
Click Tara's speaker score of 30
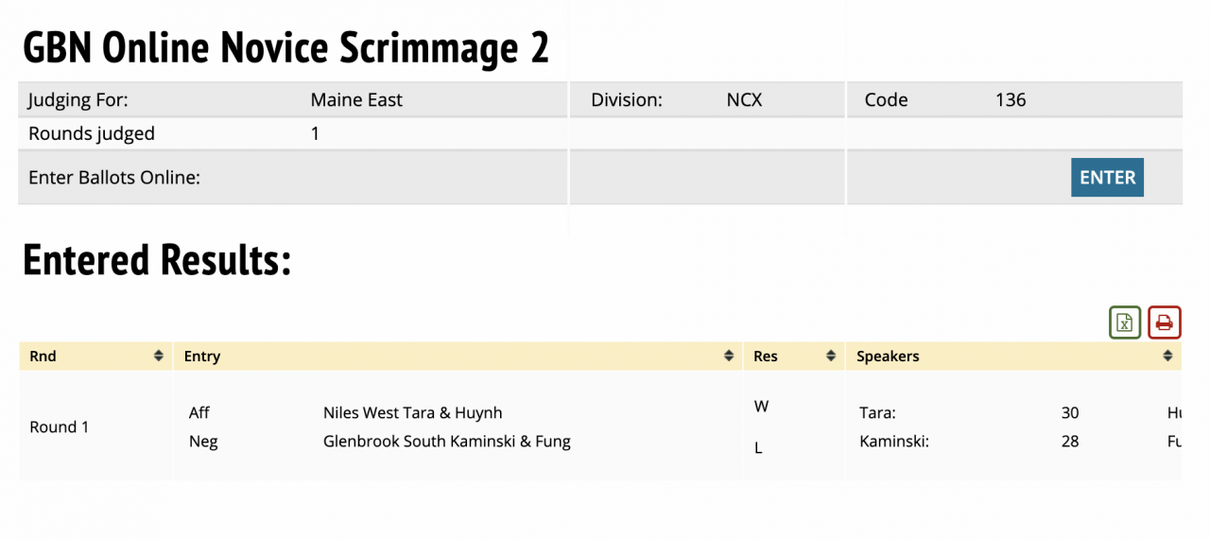[1069, 412]
